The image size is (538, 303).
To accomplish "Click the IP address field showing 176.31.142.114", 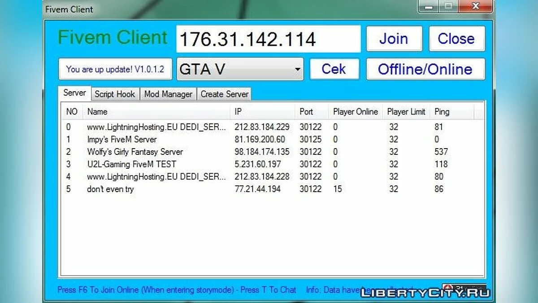I will [x=268, y=39].
